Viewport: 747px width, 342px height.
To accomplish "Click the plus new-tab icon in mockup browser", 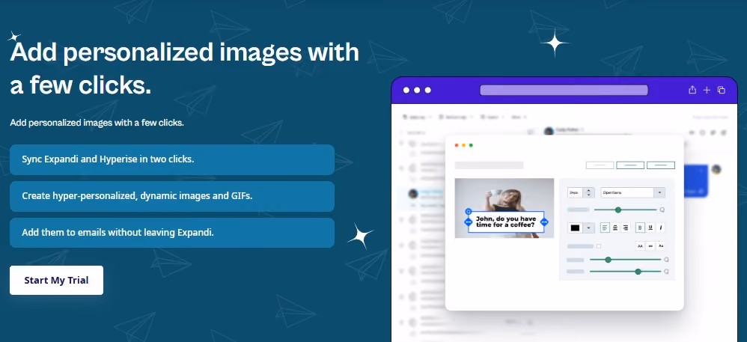I will (x=707, y=90).
